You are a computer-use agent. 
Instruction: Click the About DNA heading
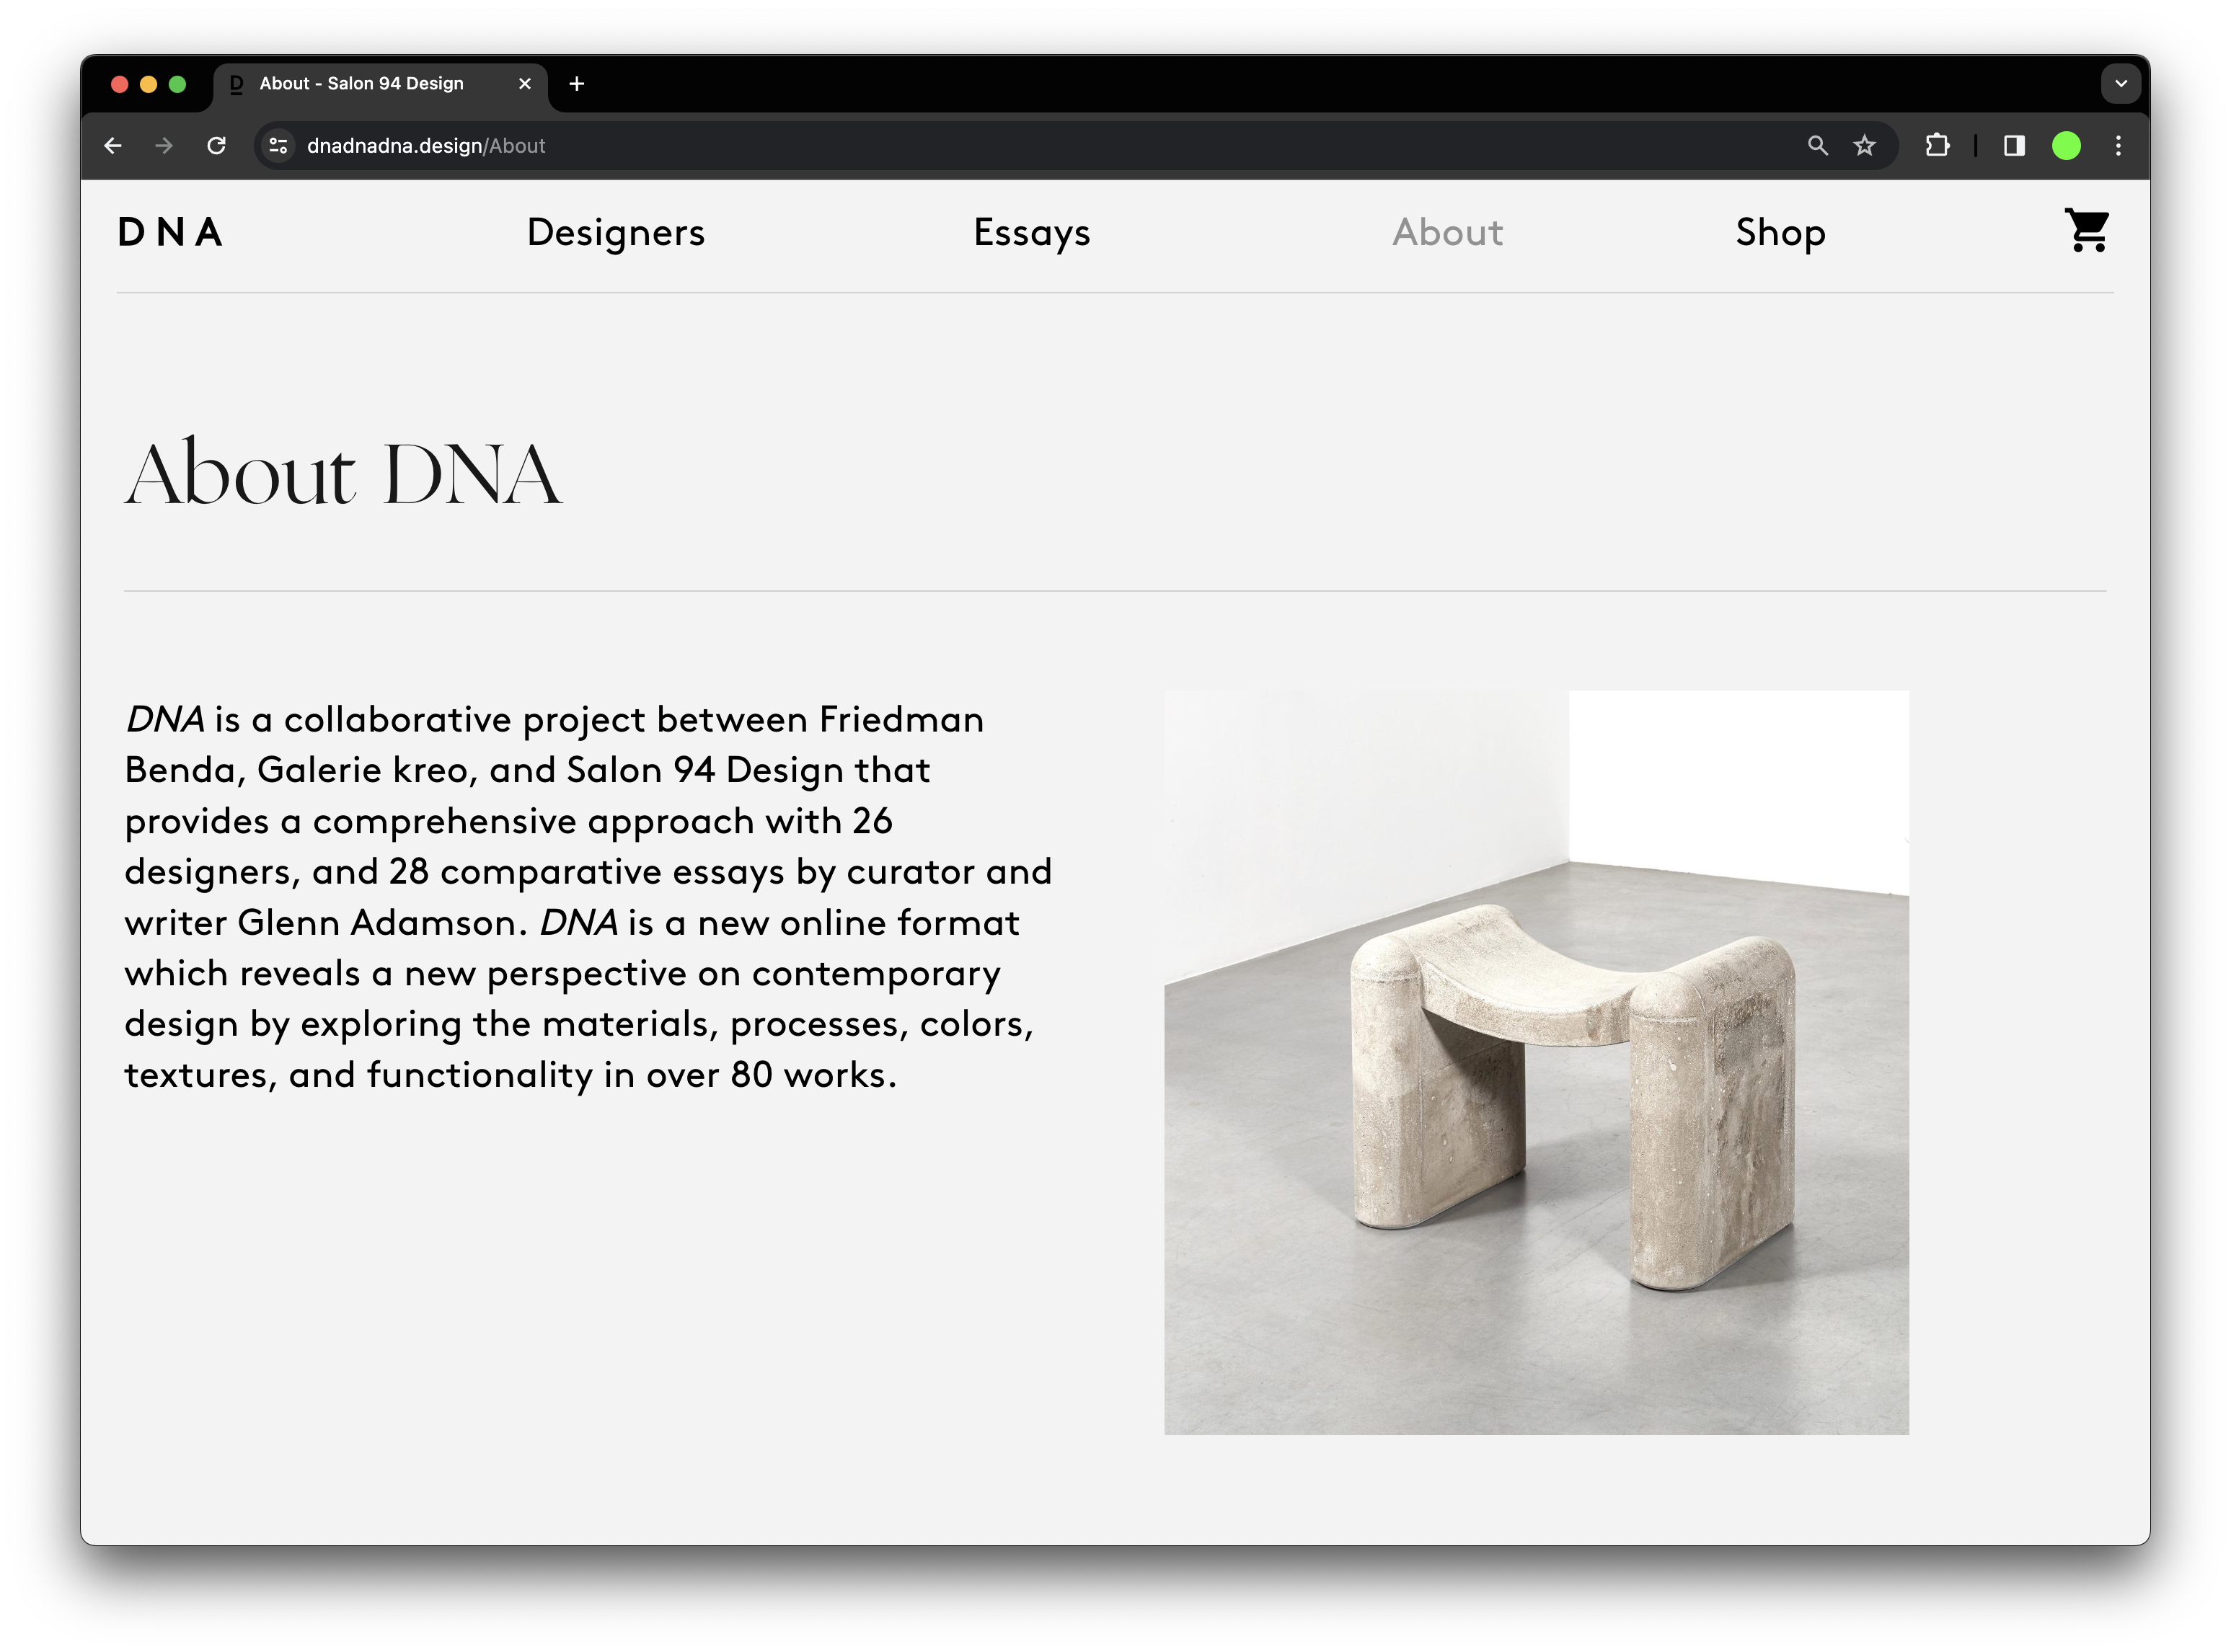pyautogui.click(x=343, y=472)
